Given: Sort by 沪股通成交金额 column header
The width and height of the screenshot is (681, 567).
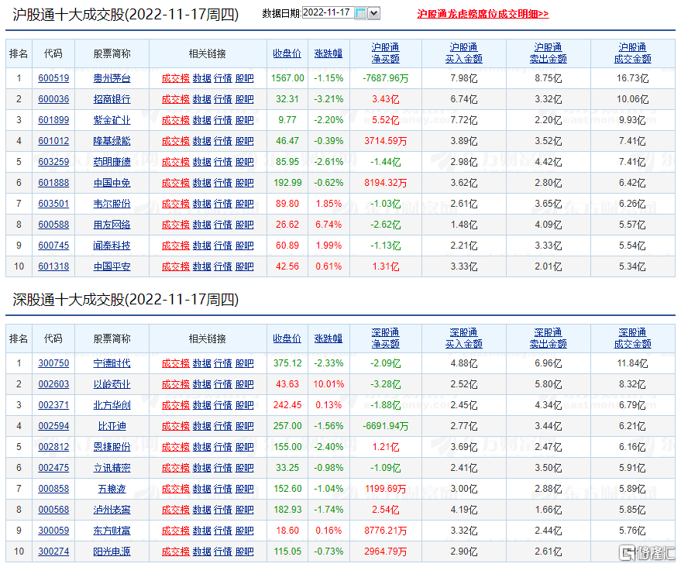Looking at the screenshot, I should [632, 53].
